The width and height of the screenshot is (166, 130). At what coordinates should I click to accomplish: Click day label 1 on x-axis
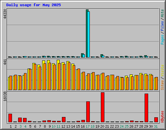click(x=11, y=126)
